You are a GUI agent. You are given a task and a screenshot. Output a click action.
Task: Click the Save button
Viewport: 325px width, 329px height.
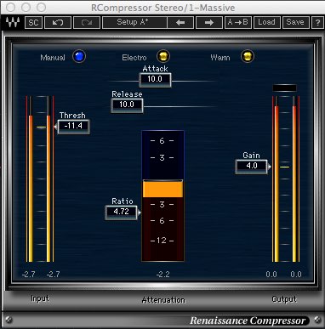295,22
